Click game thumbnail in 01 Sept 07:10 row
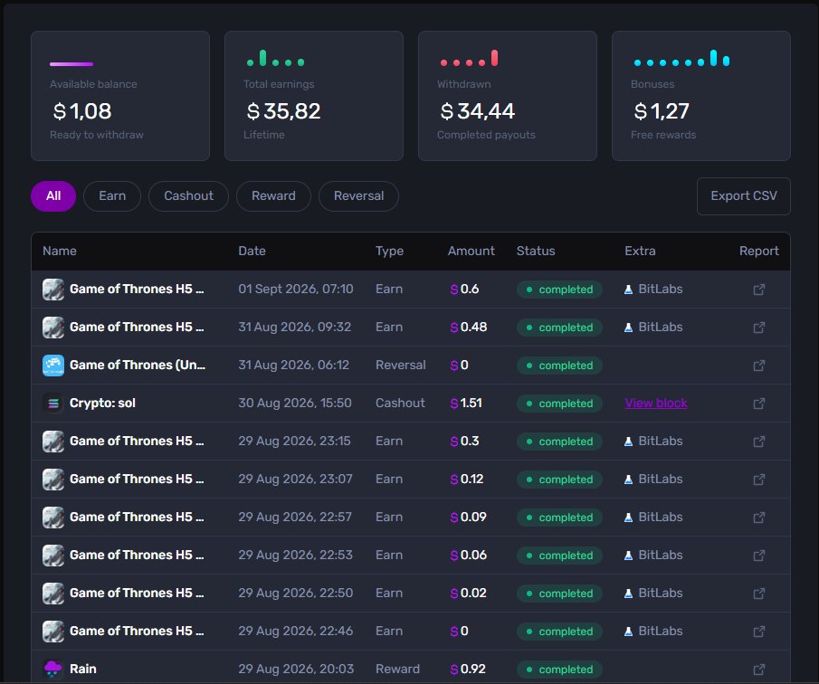Screen dimensions: 819x684 tap(52, 290)
